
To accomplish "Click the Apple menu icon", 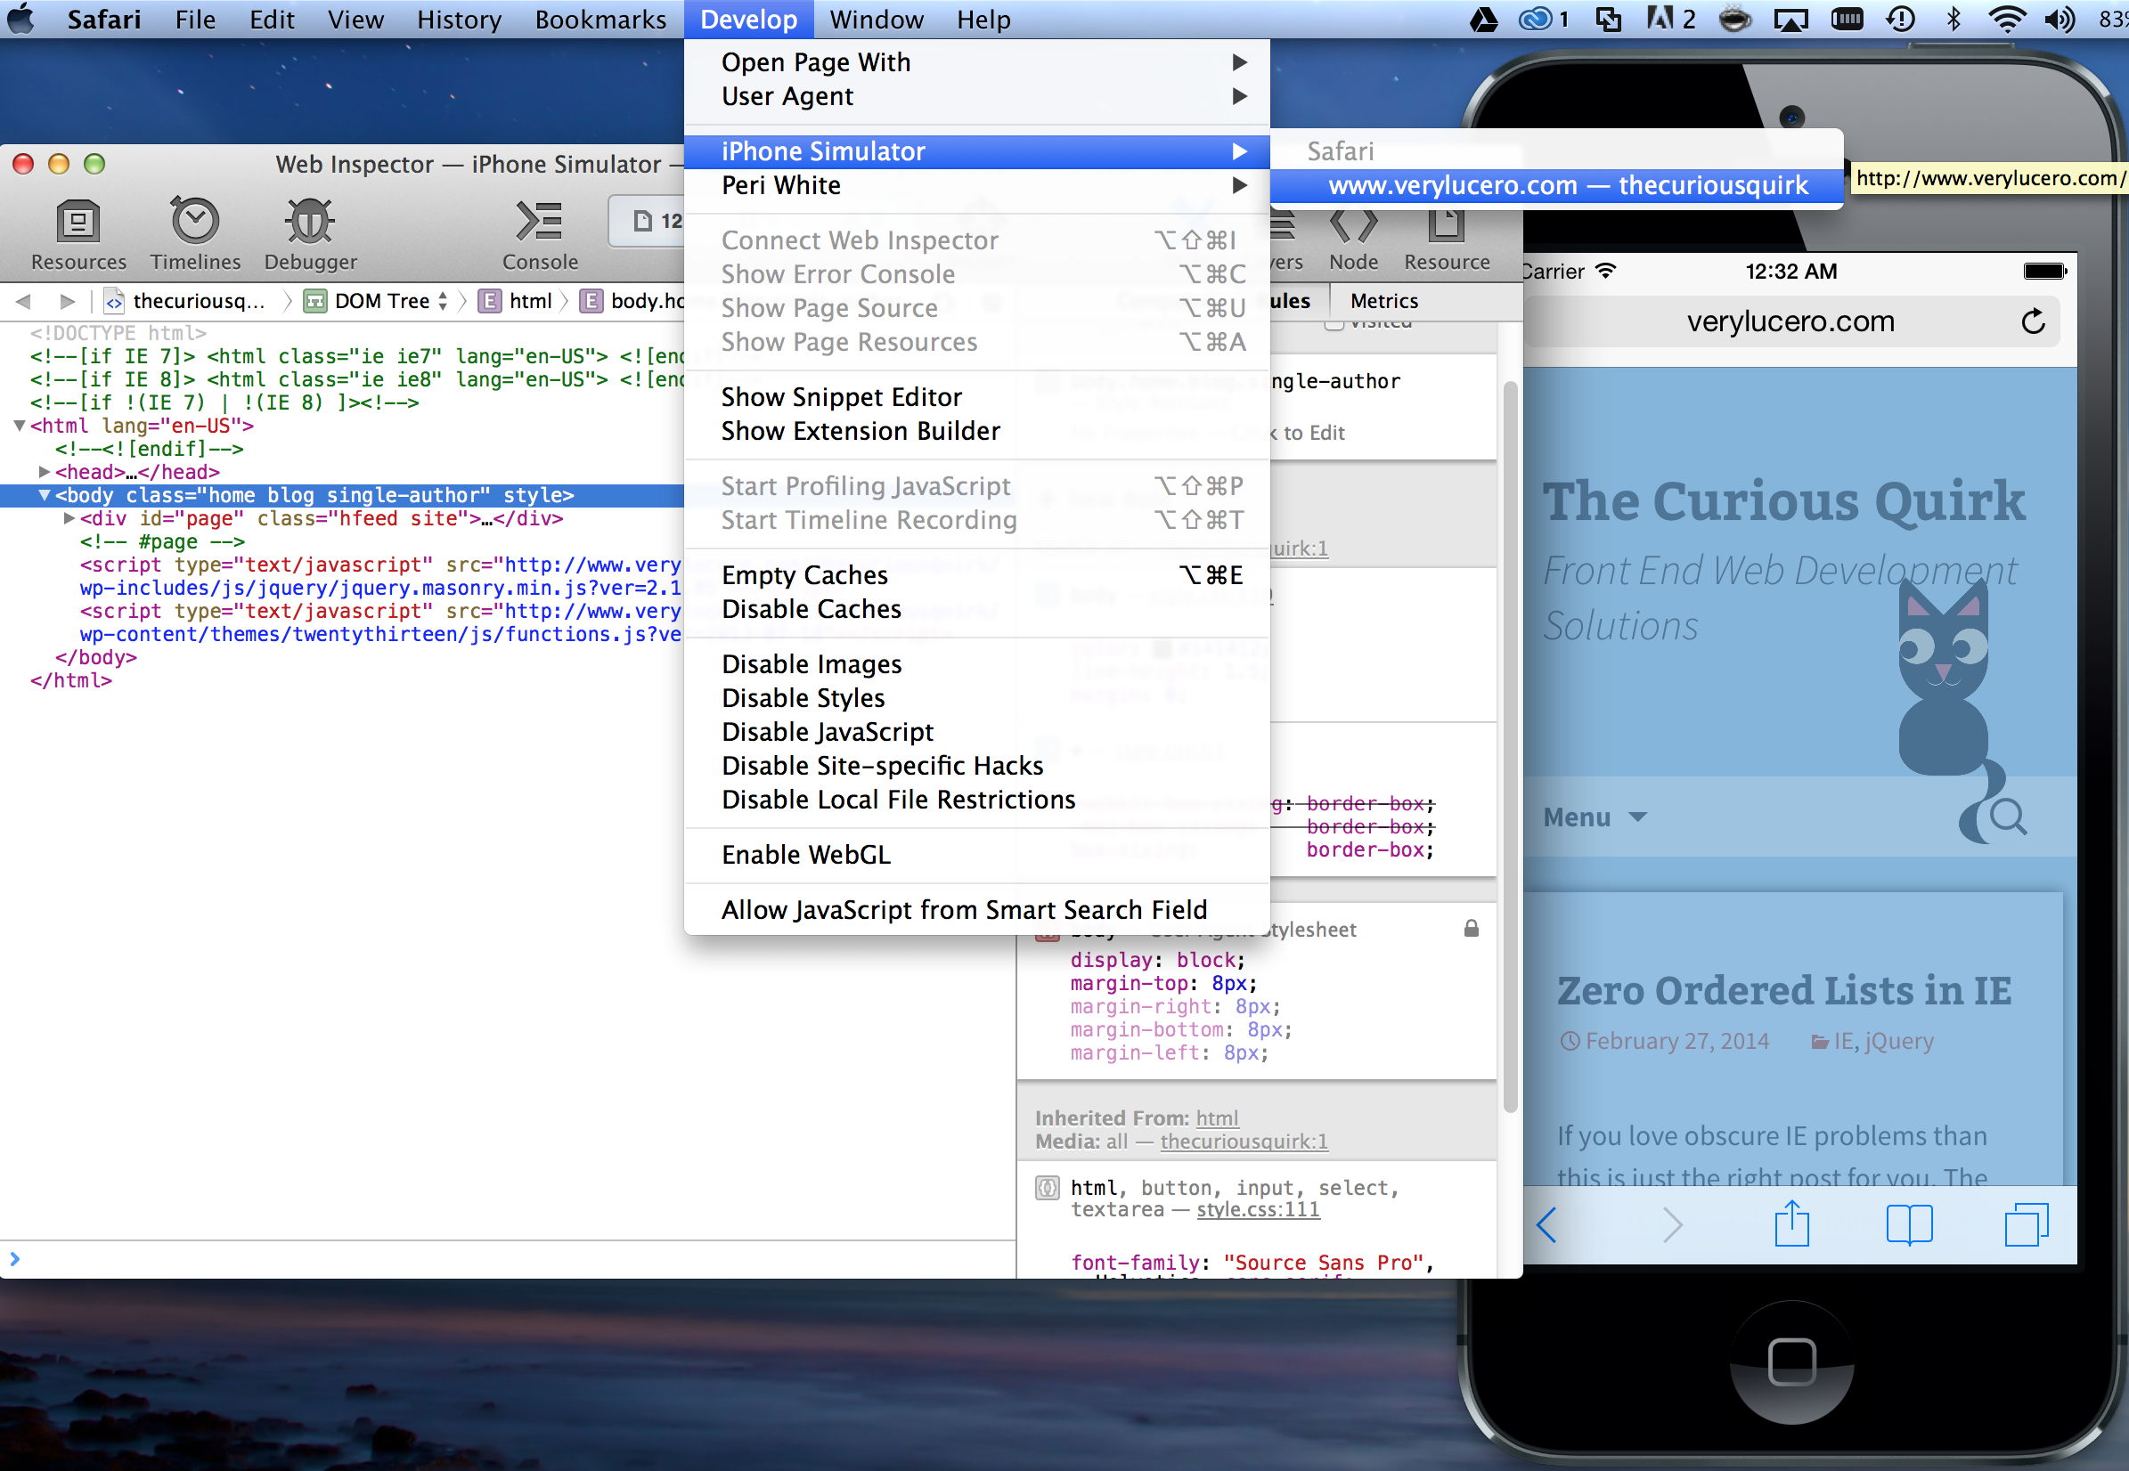I will click(x=21, y=19).
